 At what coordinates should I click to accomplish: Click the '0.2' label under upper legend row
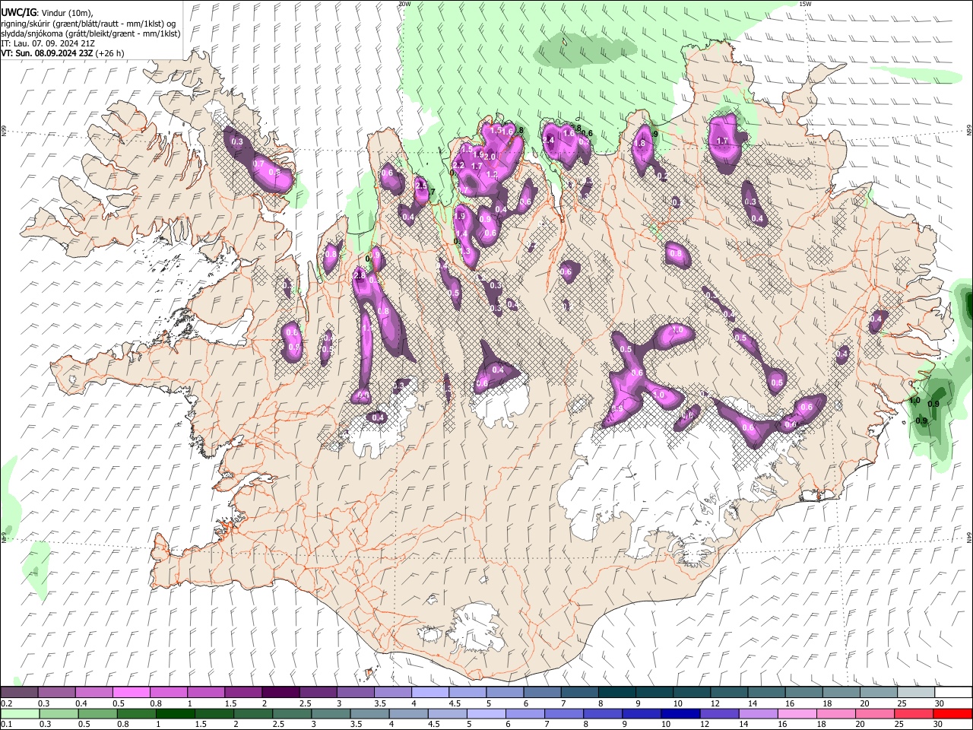[x=7, y=703]
